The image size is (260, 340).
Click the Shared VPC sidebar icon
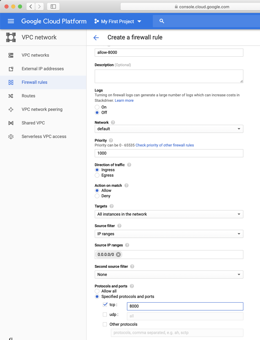(11, 123)
